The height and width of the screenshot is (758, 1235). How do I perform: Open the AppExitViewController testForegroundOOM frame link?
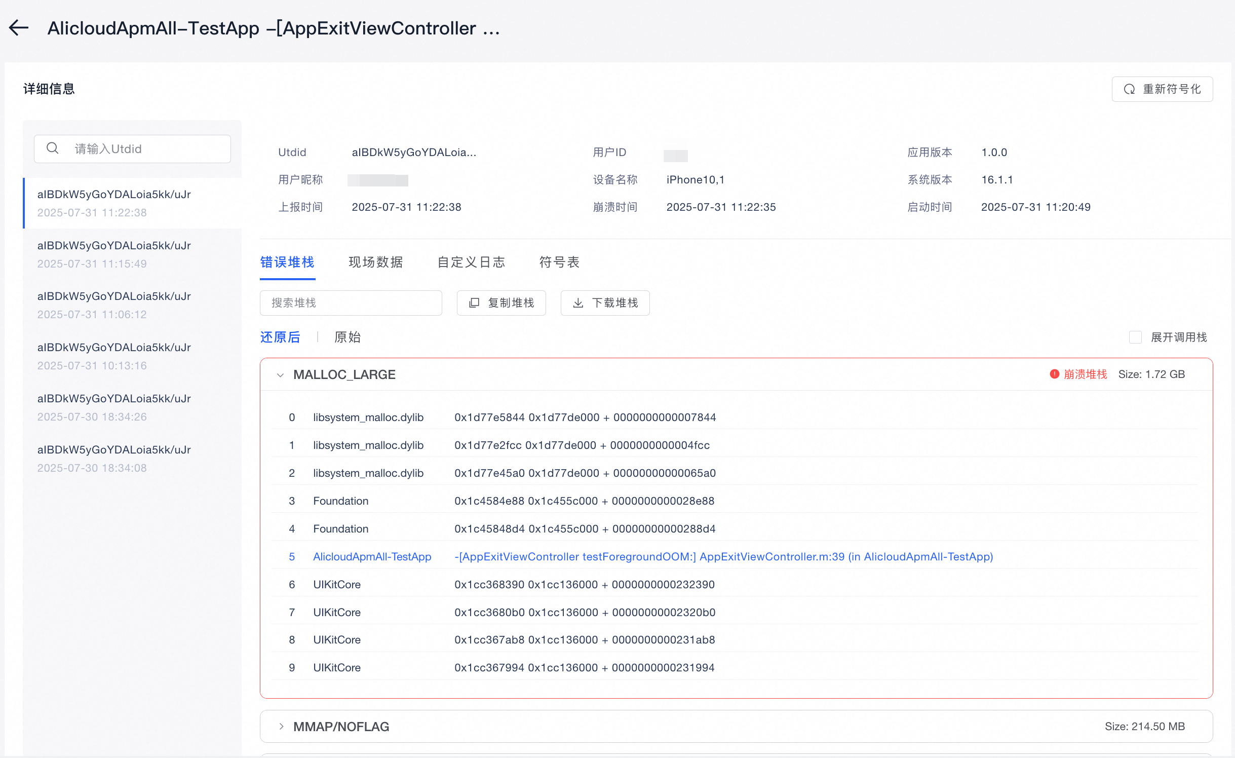click(723, 556)
